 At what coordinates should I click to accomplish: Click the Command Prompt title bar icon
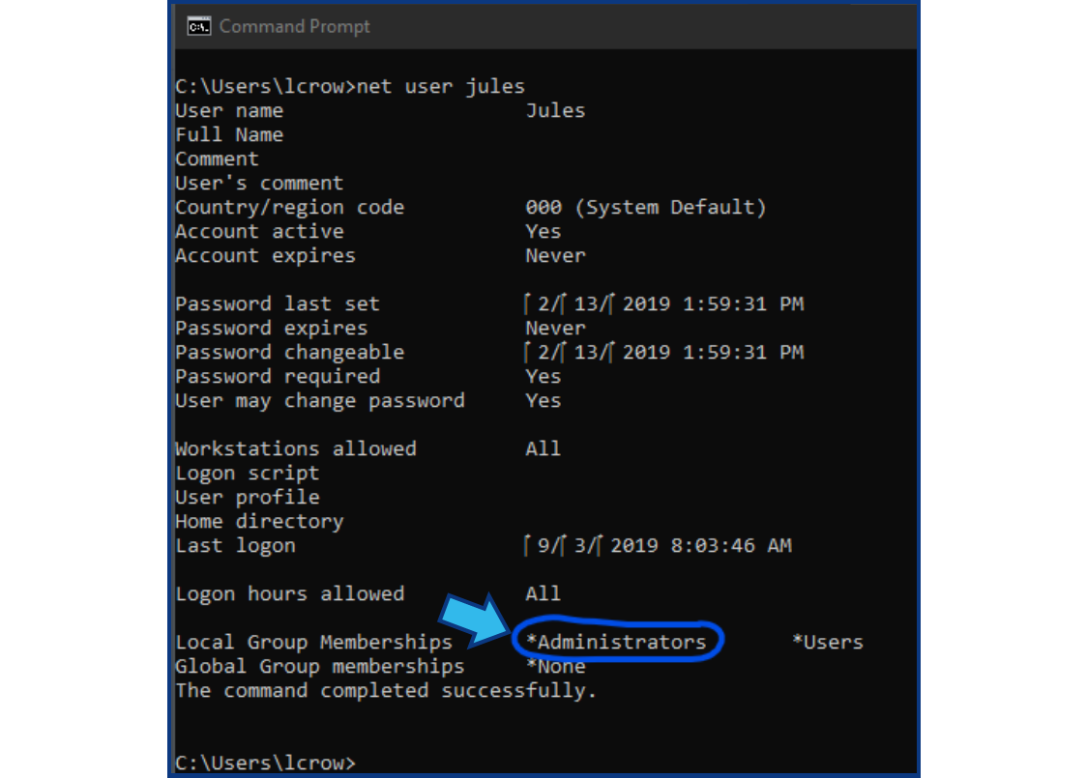tap(199, 26)
